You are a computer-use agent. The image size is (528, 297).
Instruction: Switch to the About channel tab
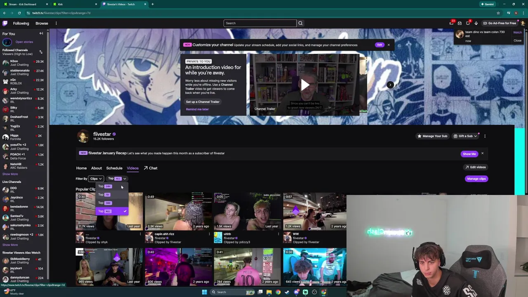click(x=97, y=168)
